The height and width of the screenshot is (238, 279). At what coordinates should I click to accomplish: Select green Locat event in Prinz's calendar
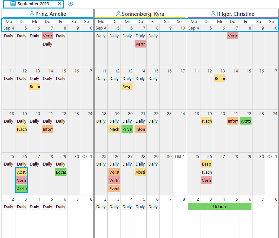click(x=61, y=172)
